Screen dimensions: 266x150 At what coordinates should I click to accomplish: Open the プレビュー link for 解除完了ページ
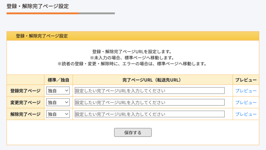(x=246, y=114)
